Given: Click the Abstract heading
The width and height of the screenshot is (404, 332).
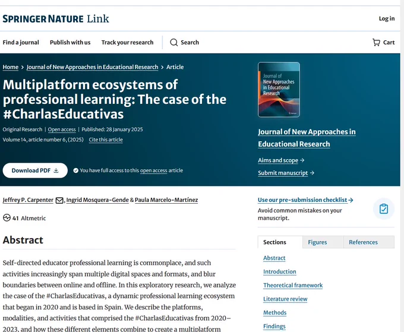Looking at the screenshot, I should (x=23, y=240).
